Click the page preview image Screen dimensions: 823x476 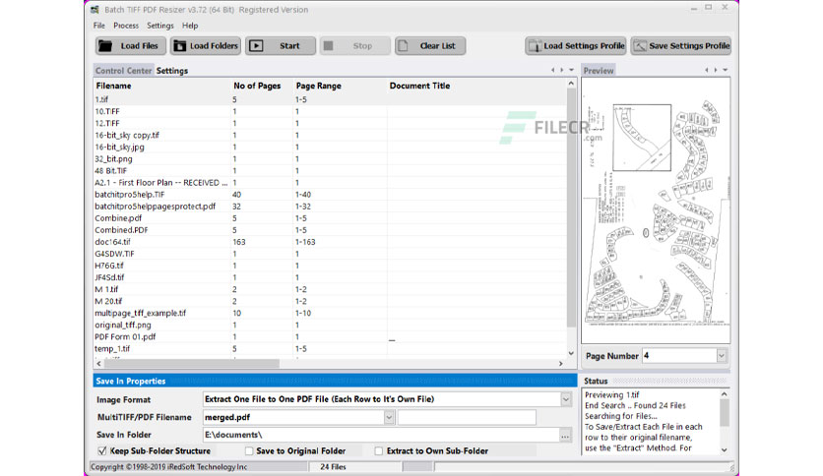pos(656,210)
